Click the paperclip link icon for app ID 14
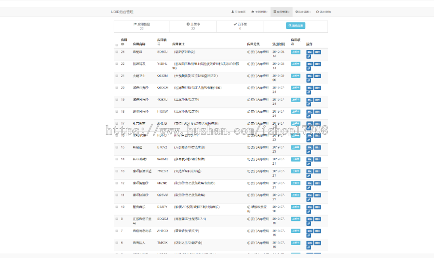Viewport: 434px width, 258px height. (309, 164)
